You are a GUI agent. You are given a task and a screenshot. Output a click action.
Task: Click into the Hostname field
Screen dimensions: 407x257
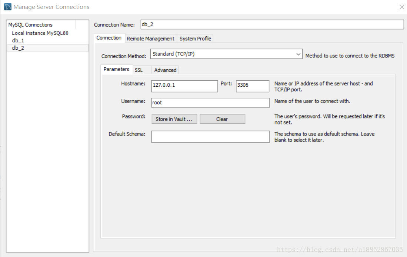184,86
